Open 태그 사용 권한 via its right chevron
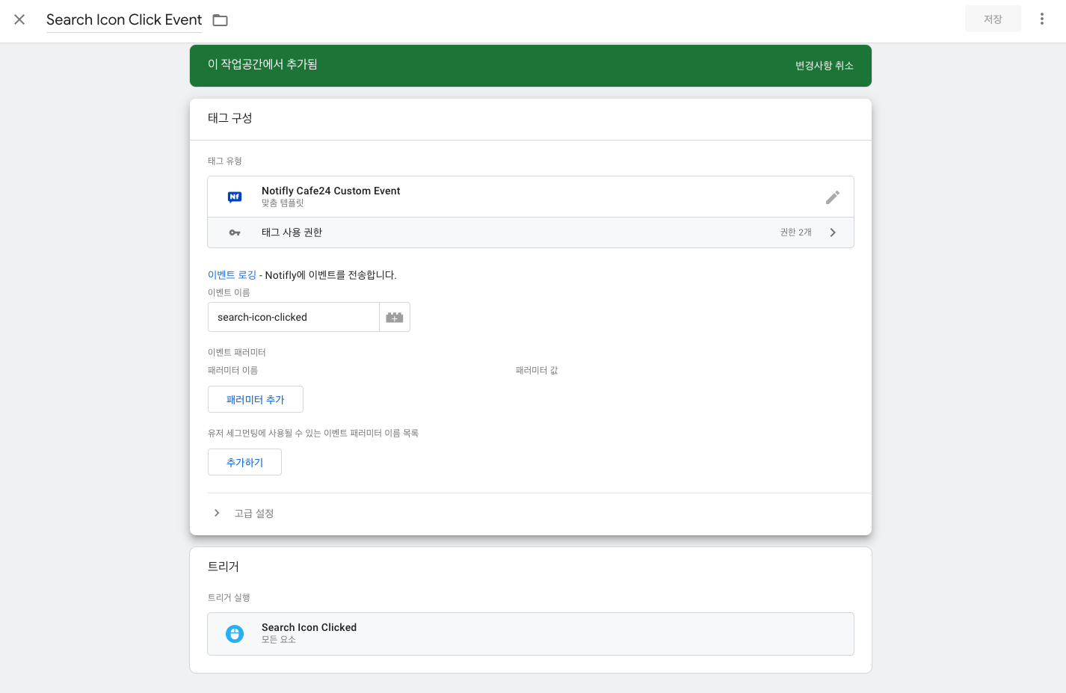The image size is (1066, 693). tap(833, 232)
